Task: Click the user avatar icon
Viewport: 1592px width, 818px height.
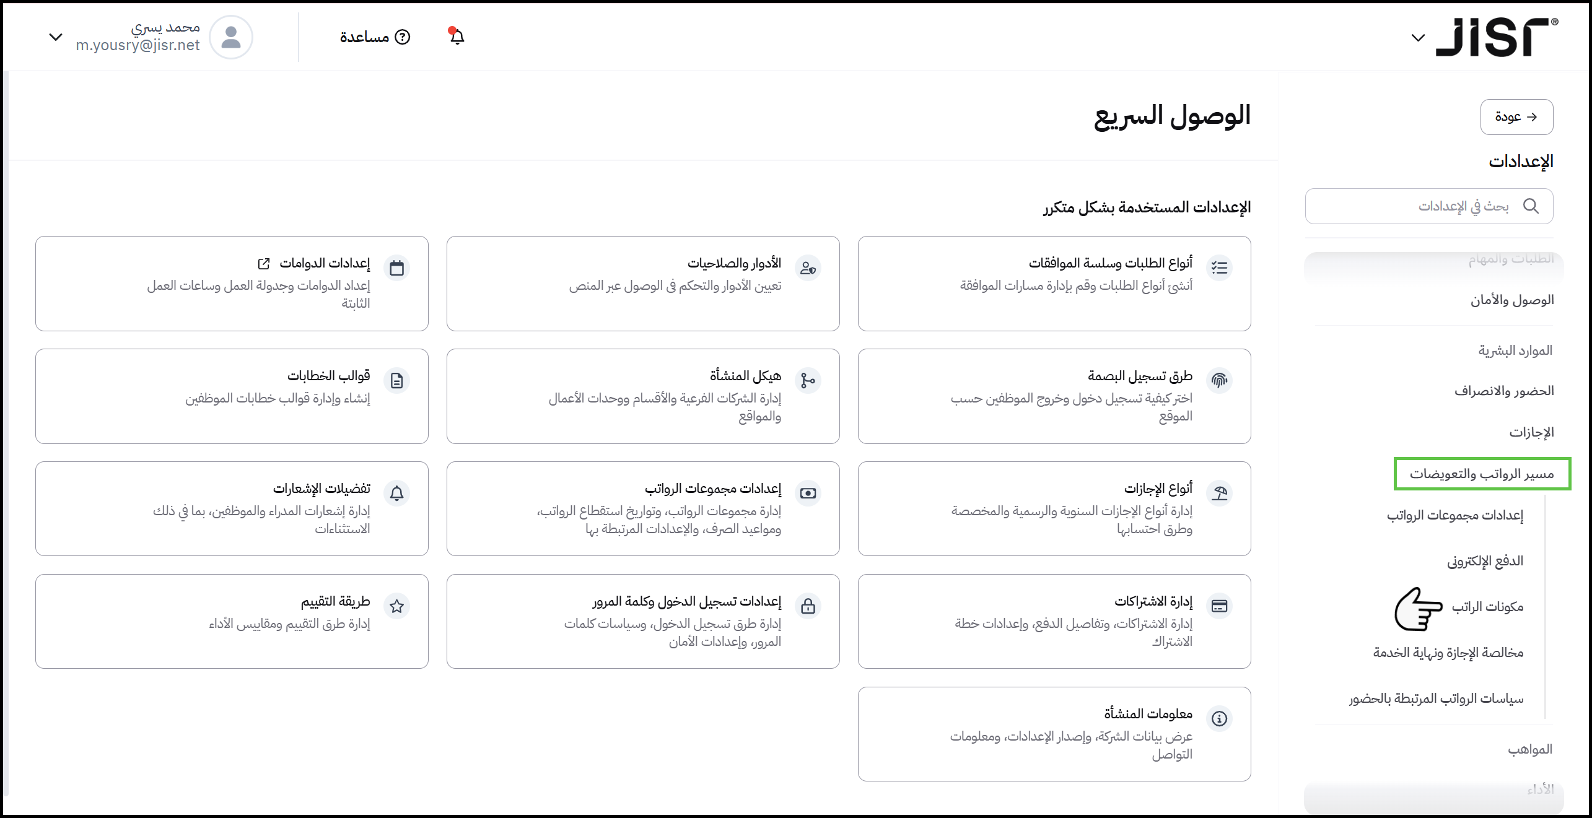Action: tap(231, 37)
